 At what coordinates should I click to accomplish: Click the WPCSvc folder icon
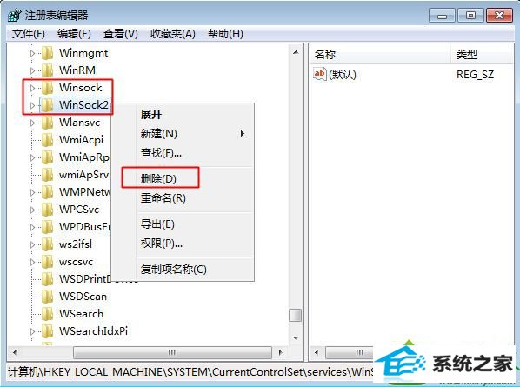[47, 210]
